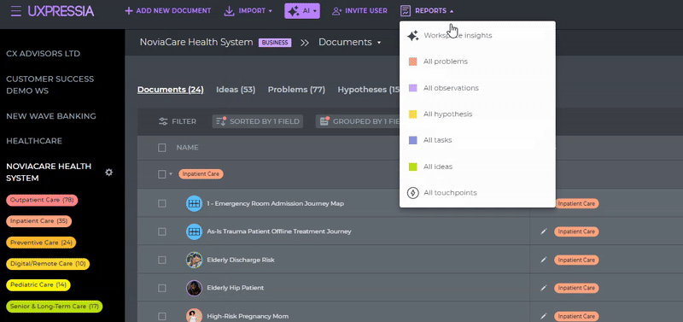683x322 pixels.
Task: Click the Workspace insights sparkle icon
Action: [413, 36]
